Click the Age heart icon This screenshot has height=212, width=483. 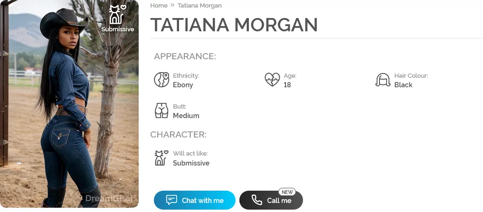click(272, 80)
